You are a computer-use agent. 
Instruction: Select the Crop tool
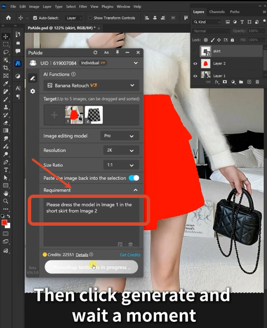6,68
